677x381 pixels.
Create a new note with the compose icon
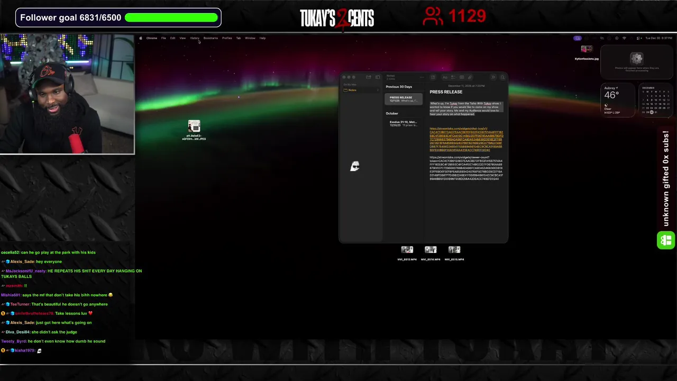433,77
